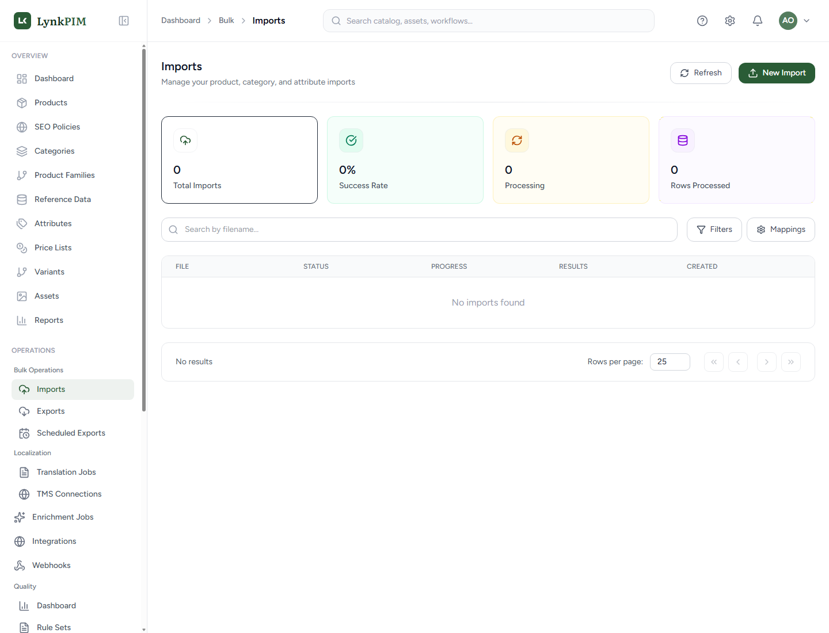Image resolution: width=829 pixels, height=633 pixels.
Task: Open settings gear in top bar
Action: coord(730,21)
